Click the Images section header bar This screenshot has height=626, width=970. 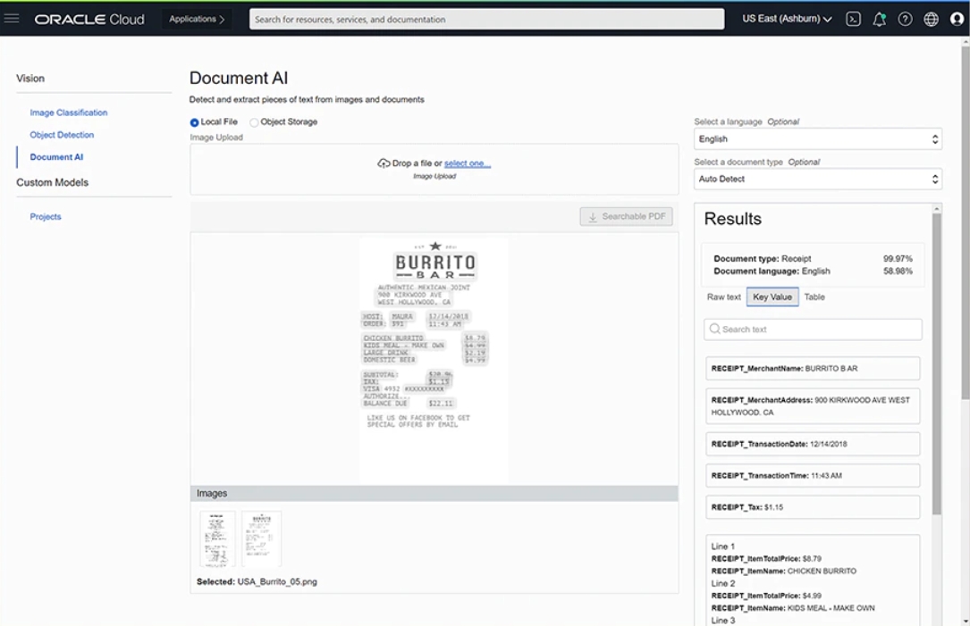(x=434, y=493)
